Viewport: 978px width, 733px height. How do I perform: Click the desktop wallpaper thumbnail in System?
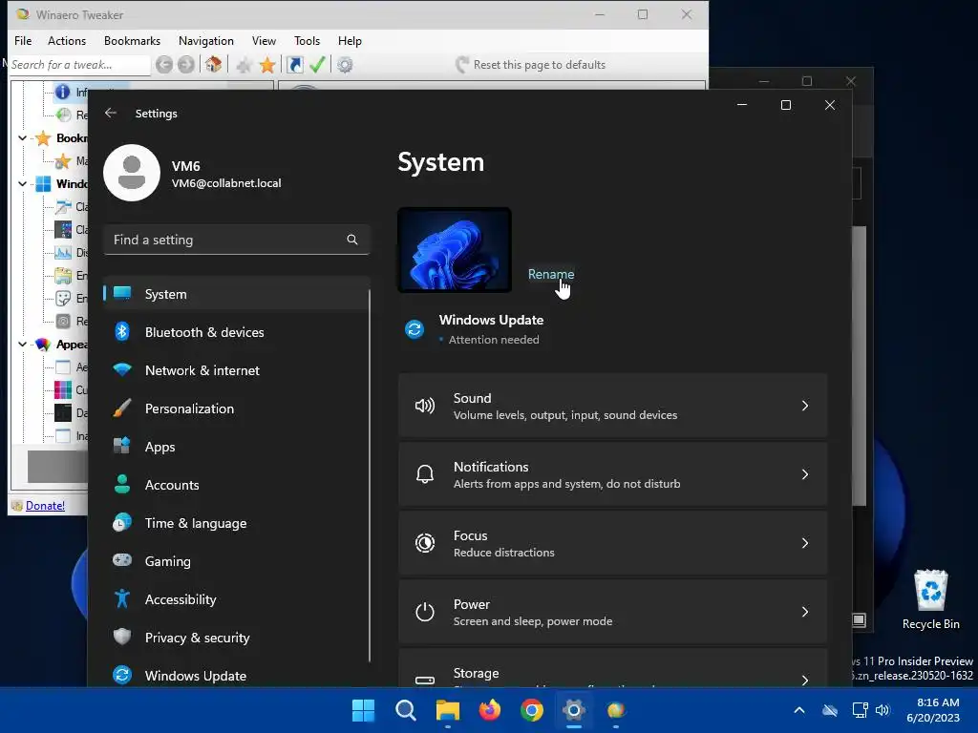pos(455,250)
